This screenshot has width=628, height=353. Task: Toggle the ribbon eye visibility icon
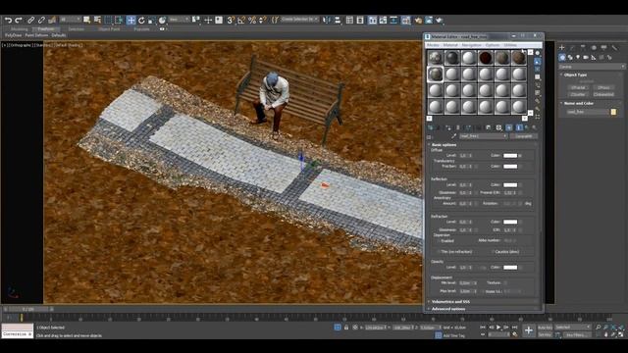click(x=162, y=28)
